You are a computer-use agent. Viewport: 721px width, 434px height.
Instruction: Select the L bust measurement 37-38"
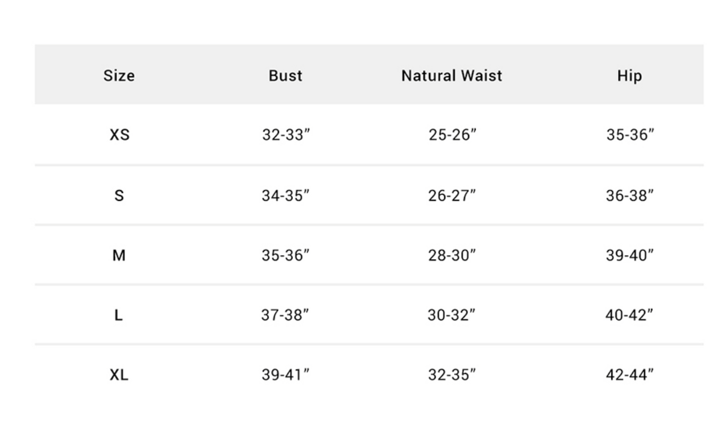tap(285, 315)
